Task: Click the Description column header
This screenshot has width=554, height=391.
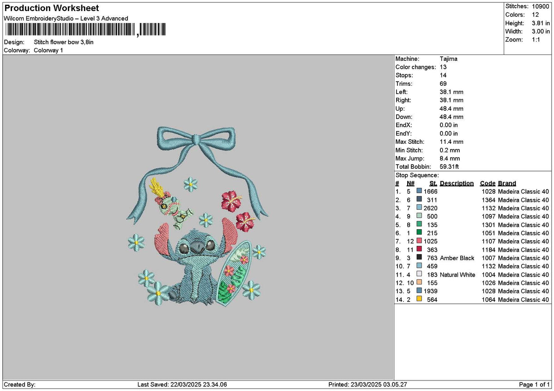Action: [457, 184]
